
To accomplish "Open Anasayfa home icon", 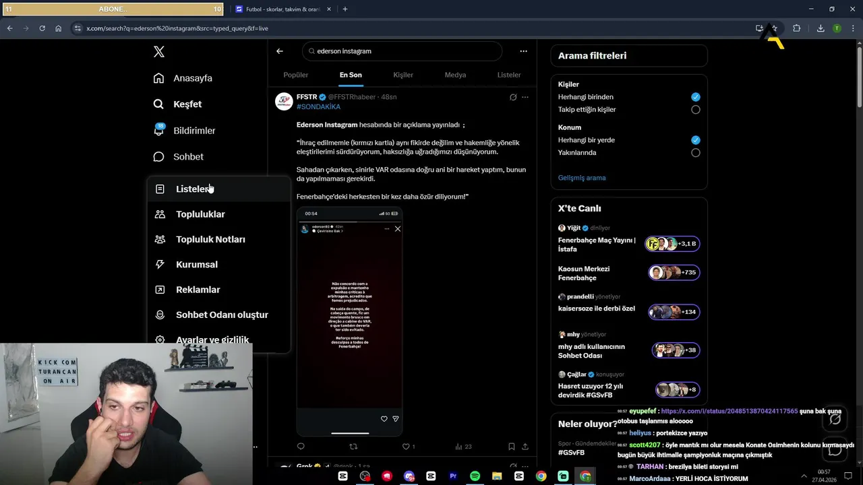I will click(x=158, y=78).
